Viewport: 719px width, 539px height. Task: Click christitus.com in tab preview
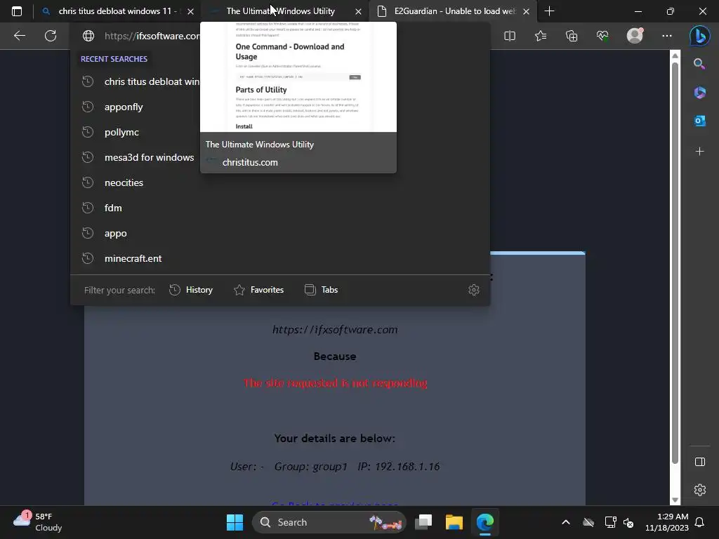coord(250,162)
